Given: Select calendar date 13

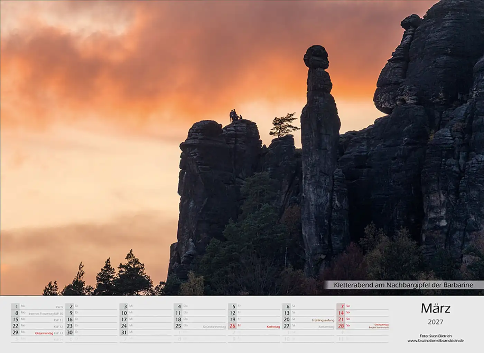Looking at the screenshot, I should (287, 313).
